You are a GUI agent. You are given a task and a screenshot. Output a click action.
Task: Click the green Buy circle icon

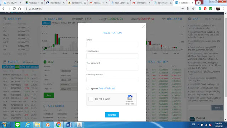pyautogui.click(x=45, y=62)
